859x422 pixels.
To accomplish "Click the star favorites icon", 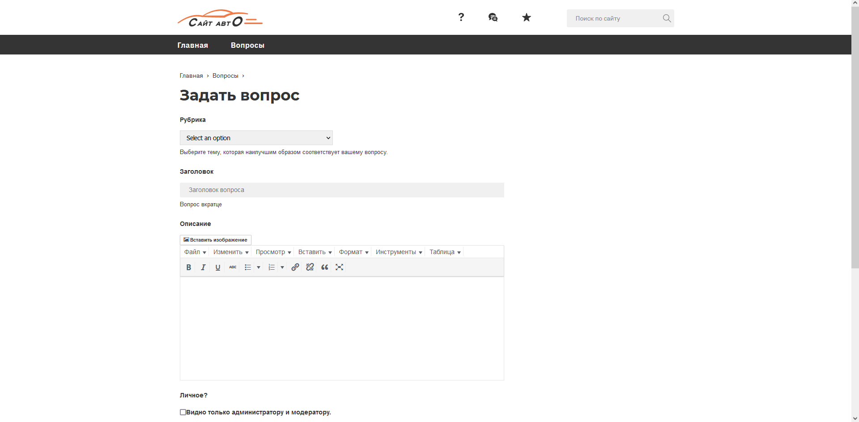I will (527, 17).
